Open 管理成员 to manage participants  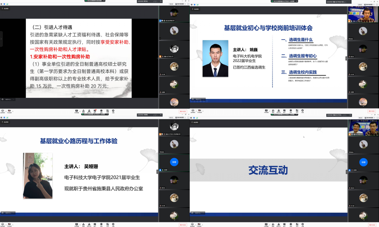click(89, 111)
